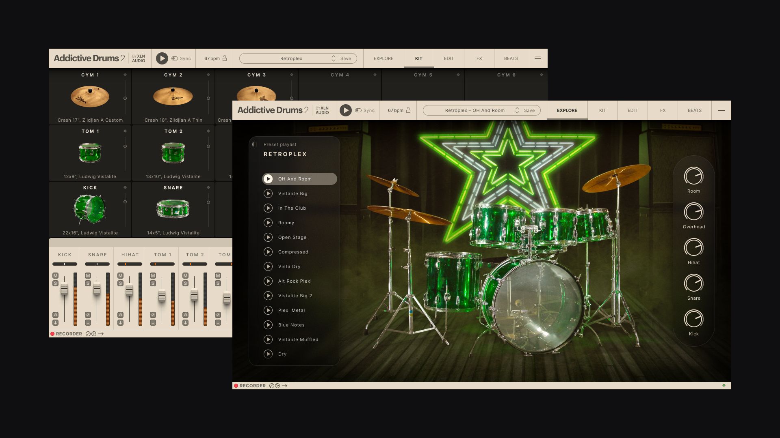Play the Vista Dry preset
This screenshot has height=438, width=780.
point(268,266)
